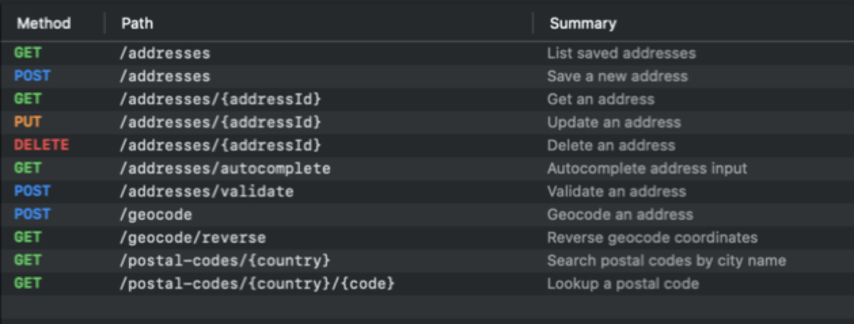854x324 pixels.
Task: Select the /addresses/validate path
Action: 206,192
